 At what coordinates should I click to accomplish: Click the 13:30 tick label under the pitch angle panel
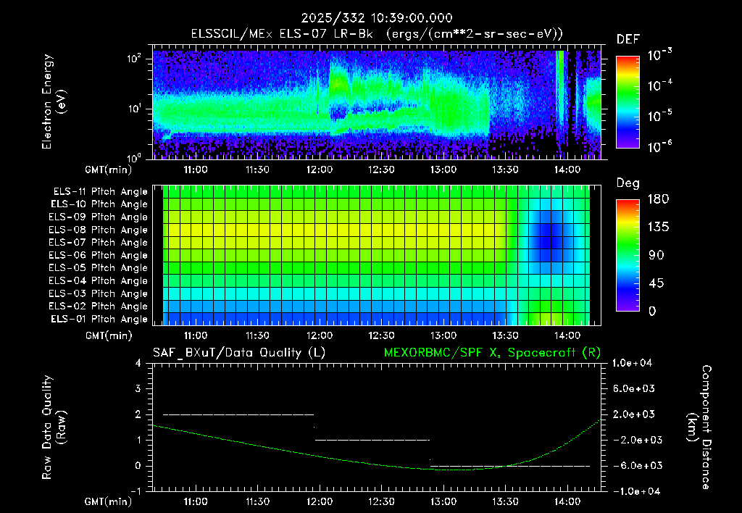[x=505, y=335]
